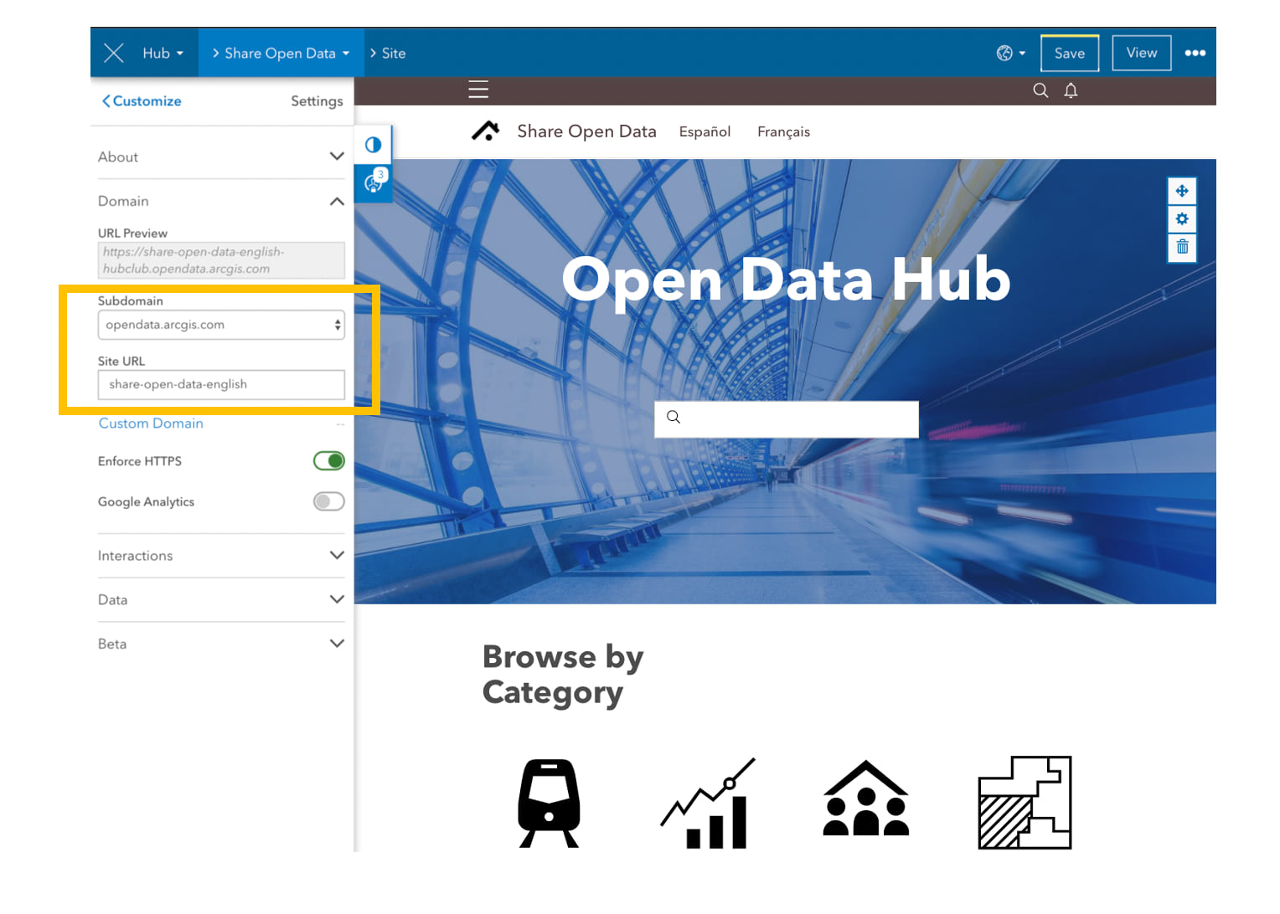Open the Subdomain opendata.arcgis.com select box
This screenshot has width=1280, height=914.
[x=221, y=325]
